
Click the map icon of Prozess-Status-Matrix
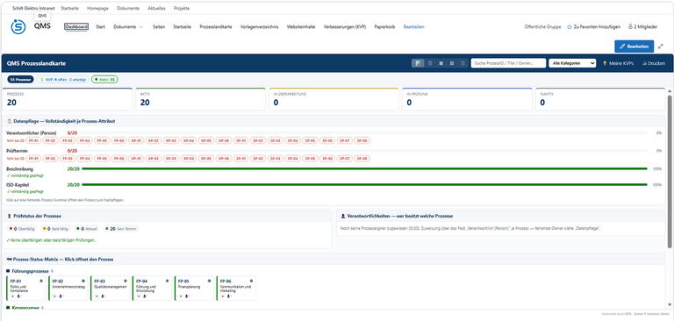tap(10, 260)
